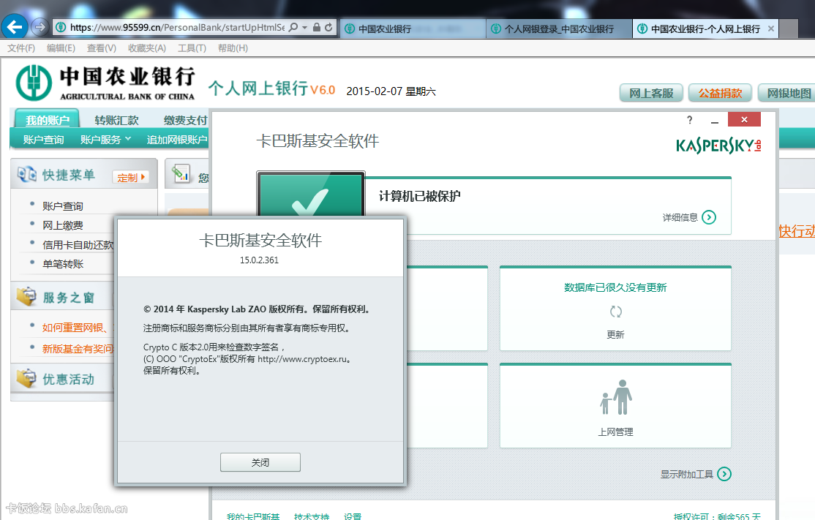
Task: Open the 查看(V) menu
Action: click(102, 48)
